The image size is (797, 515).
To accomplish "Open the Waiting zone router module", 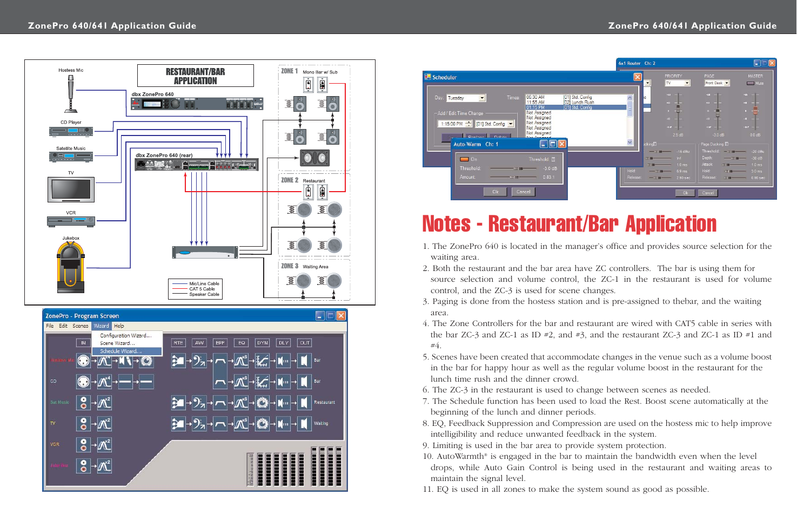I will [x=178, y=424].
